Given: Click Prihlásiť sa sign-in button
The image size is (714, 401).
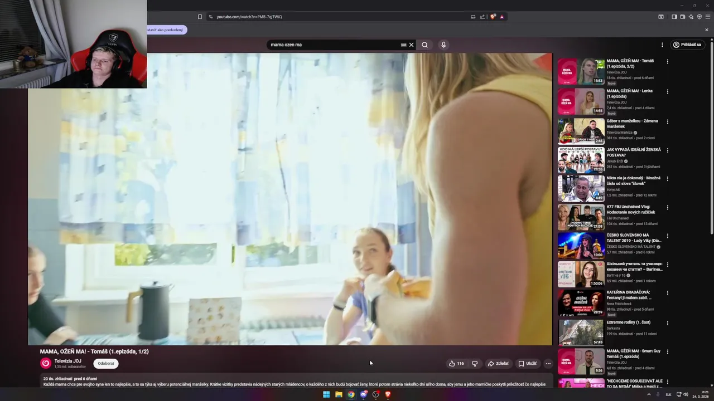Looking at the screenshot, I should [687, 45].
